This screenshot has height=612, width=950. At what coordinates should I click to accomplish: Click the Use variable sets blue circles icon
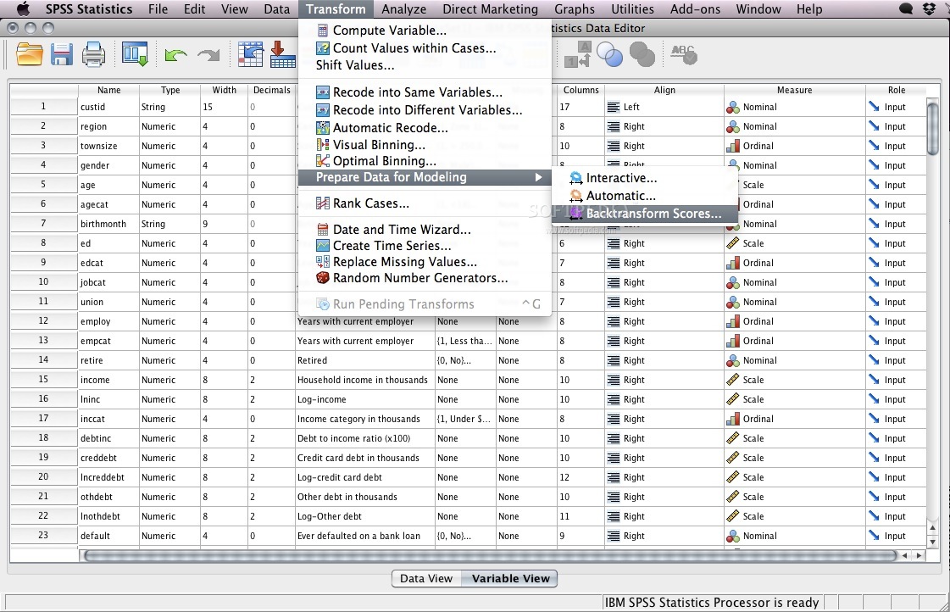click(609, 54)
